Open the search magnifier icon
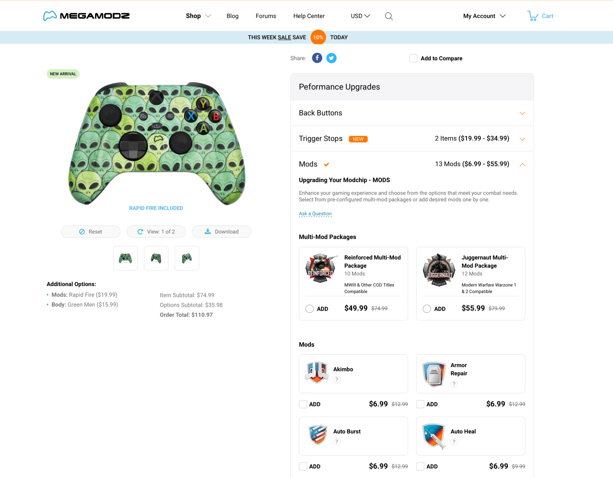613x478 pixels. pos(389,16)
